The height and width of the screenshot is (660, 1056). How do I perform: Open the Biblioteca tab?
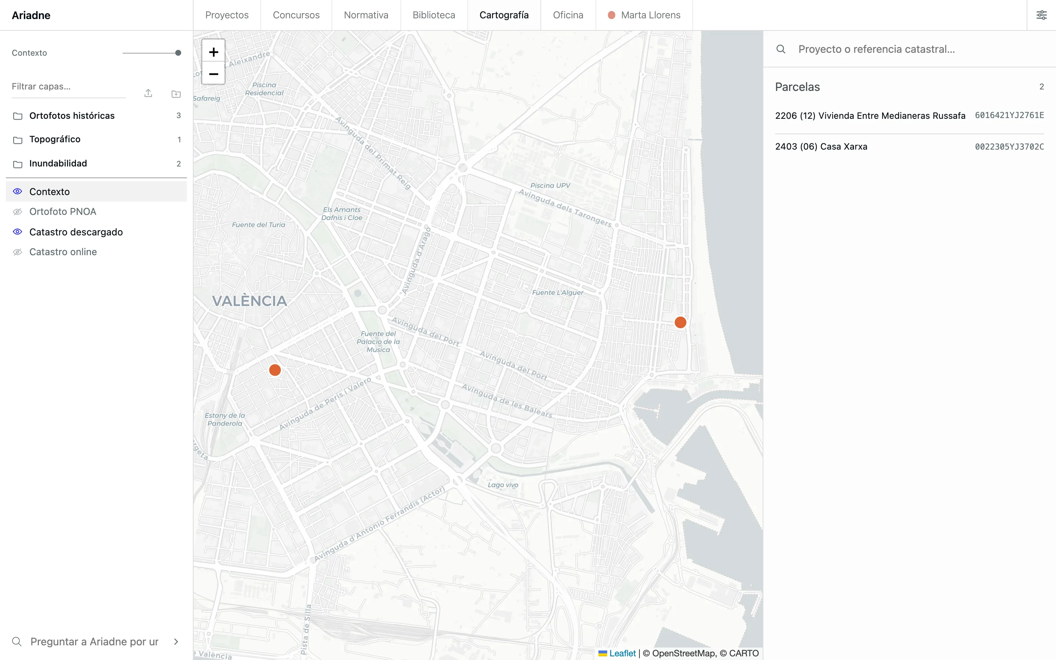(x=434, y=15)
